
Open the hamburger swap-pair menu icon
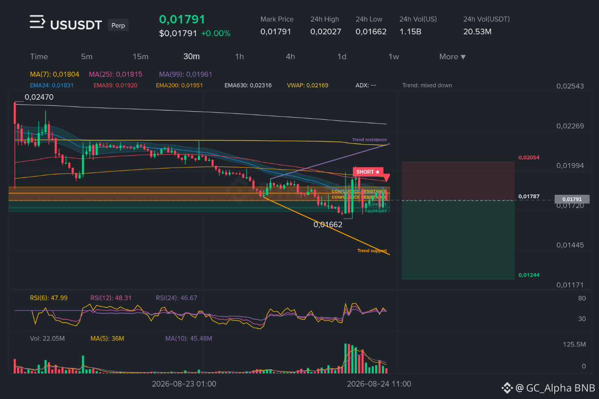pos(38,21)
